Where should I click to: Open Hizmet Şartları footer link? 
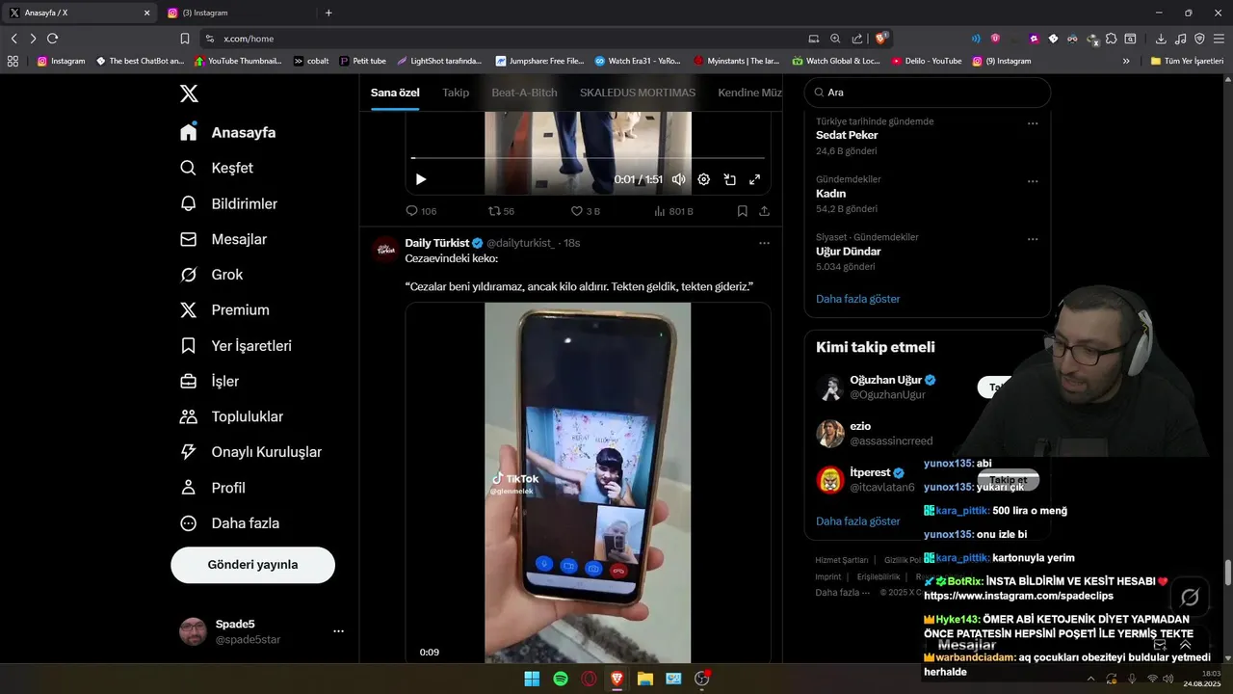[842, 560]
